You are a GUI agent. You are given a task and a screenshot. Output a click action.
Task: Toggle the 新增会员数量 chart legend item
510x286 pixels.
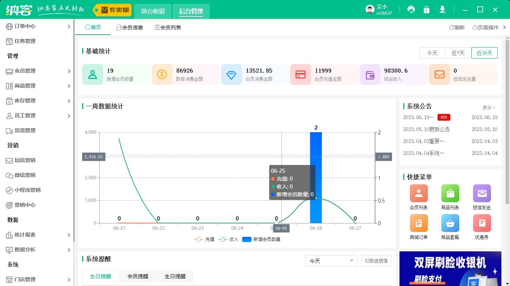[x=261, y=239]
